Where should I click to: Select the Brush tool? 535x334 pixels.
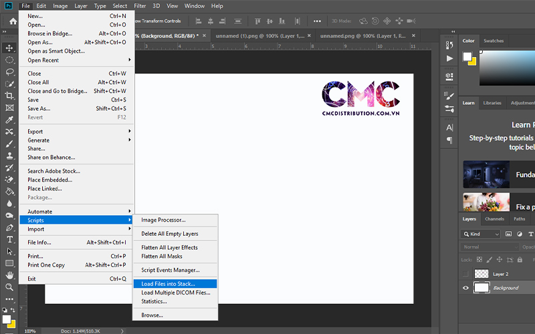pyautogui.click(x=9, y=144)
